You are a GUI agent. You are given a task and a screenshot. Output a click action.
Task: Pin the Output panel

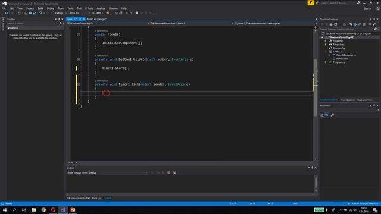point(312,168)
